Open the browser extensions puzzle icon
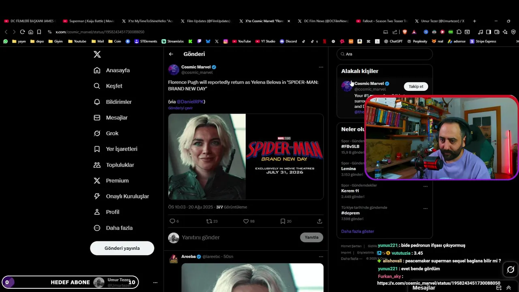Image resolution: width=519 pixels, height=292 pixels. (459, 32)
